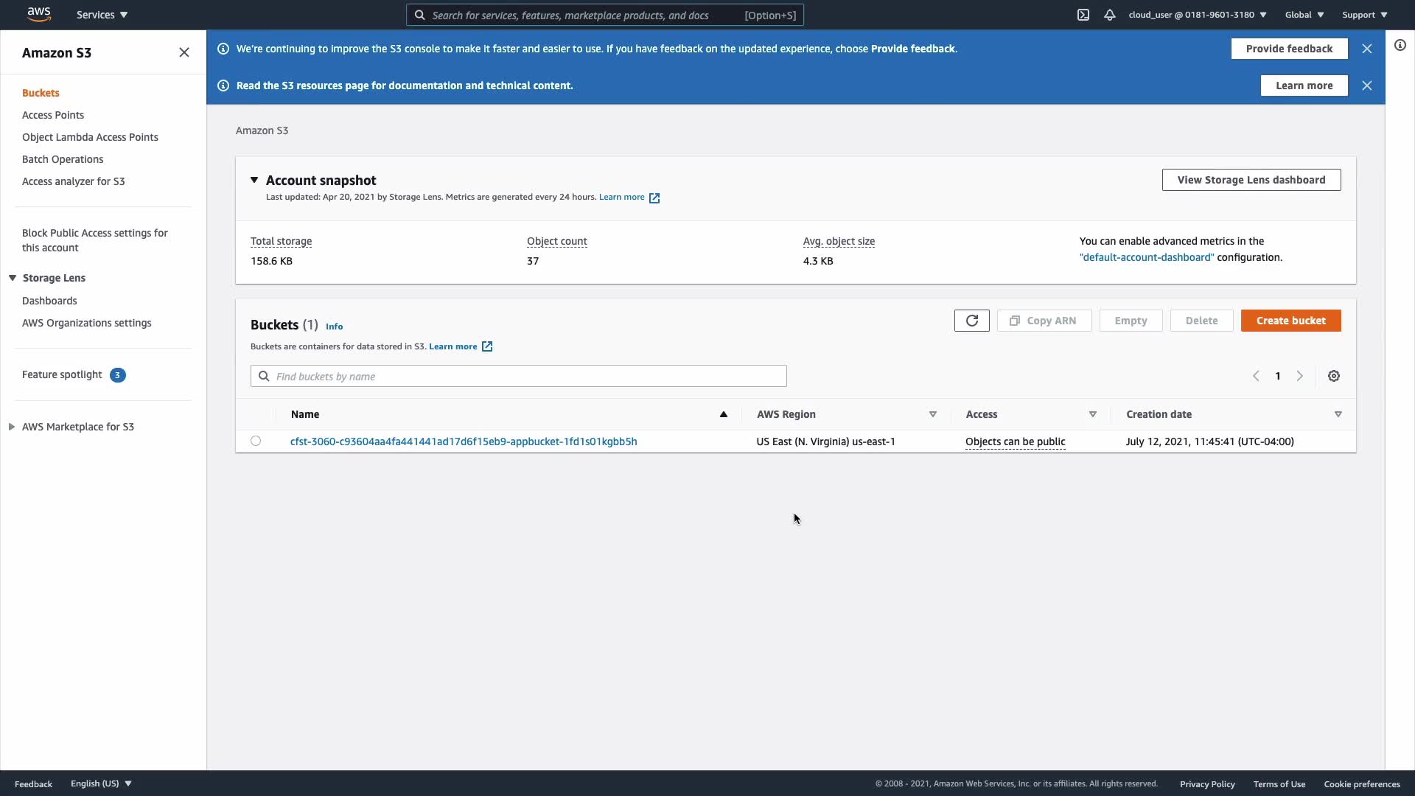The image size is (1415, 796).
Task: Open the info panel icon at right edge
Action: coord(1400,46)
